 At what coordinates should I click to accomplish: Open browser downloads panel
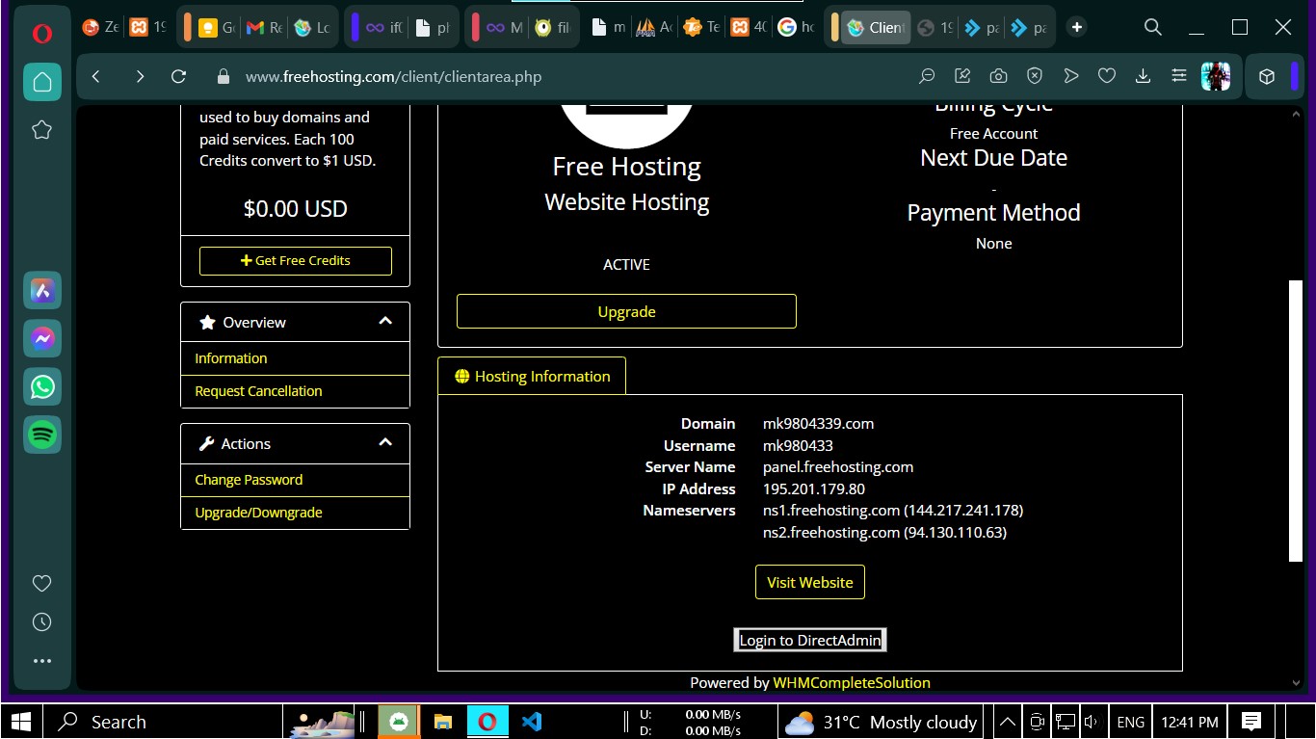(1143, 77)
